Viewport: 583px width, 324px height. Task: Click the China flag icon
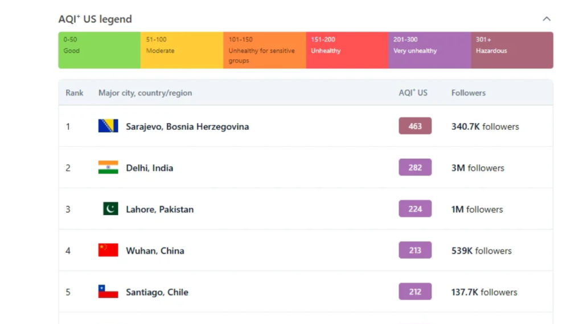108,251
